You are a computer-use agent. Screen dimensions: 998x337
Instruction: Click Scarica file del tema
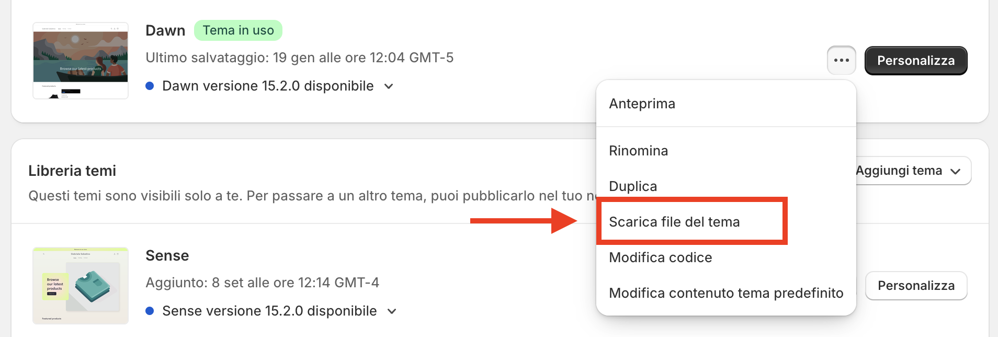point(674,222)
